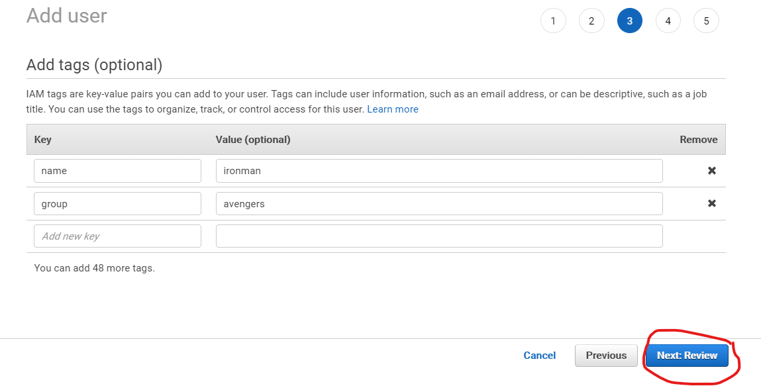Click the Remove column header

[x=698, y=140]
